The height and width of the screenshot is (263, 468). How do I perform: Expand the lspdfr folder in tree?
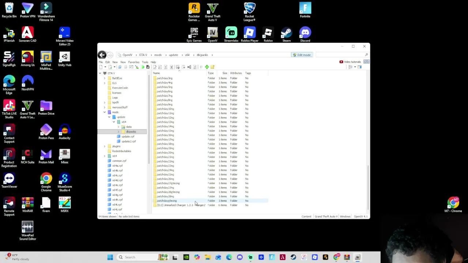pyautogui.click(x=105, y=102)
